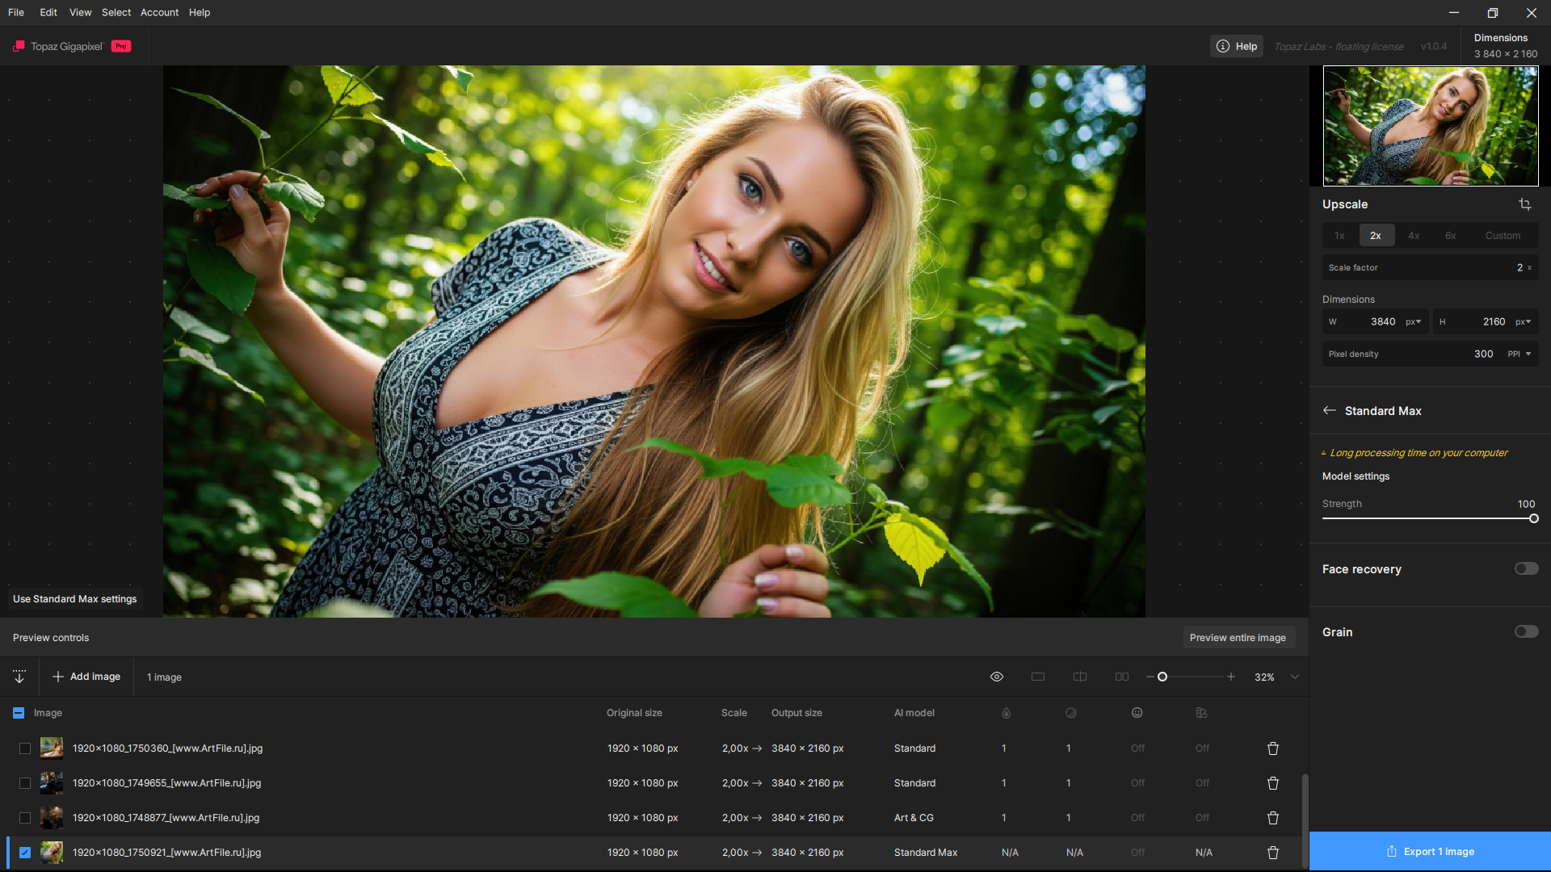1551x872 pixels.
Task: Turn on the Grain toggle
Action: pyautogui.click(x=1526, y=631)
